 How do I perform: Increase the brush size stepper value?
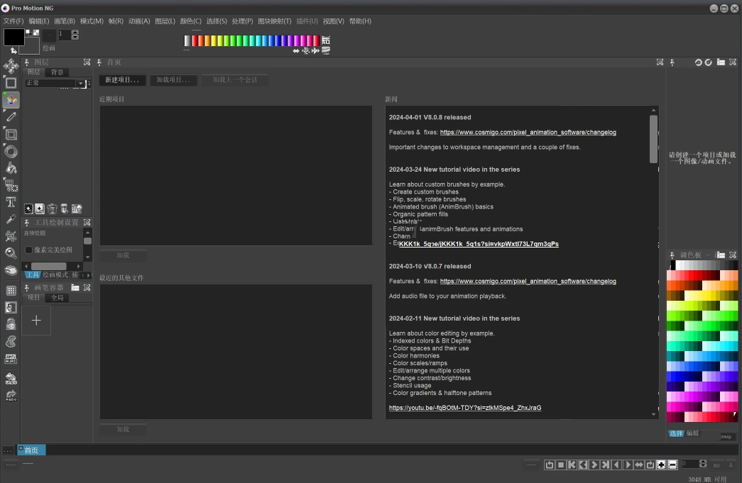pos(75,32)
